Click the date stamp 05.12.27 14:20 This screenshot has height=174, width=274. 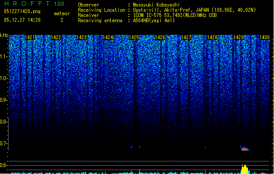(22, 20)
